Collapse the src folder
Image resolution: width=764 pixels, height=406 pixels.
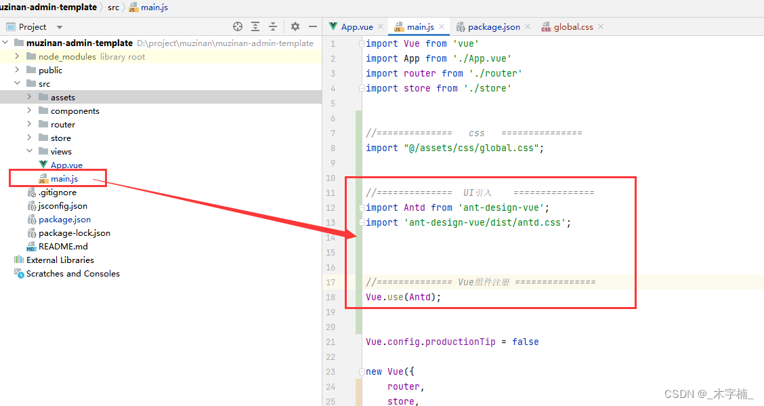coord(17,83)
